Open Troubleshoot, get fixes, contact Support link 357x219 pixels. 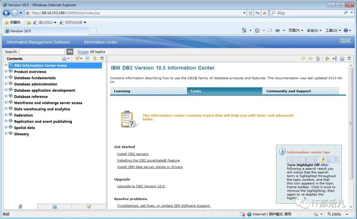point(164,206)
